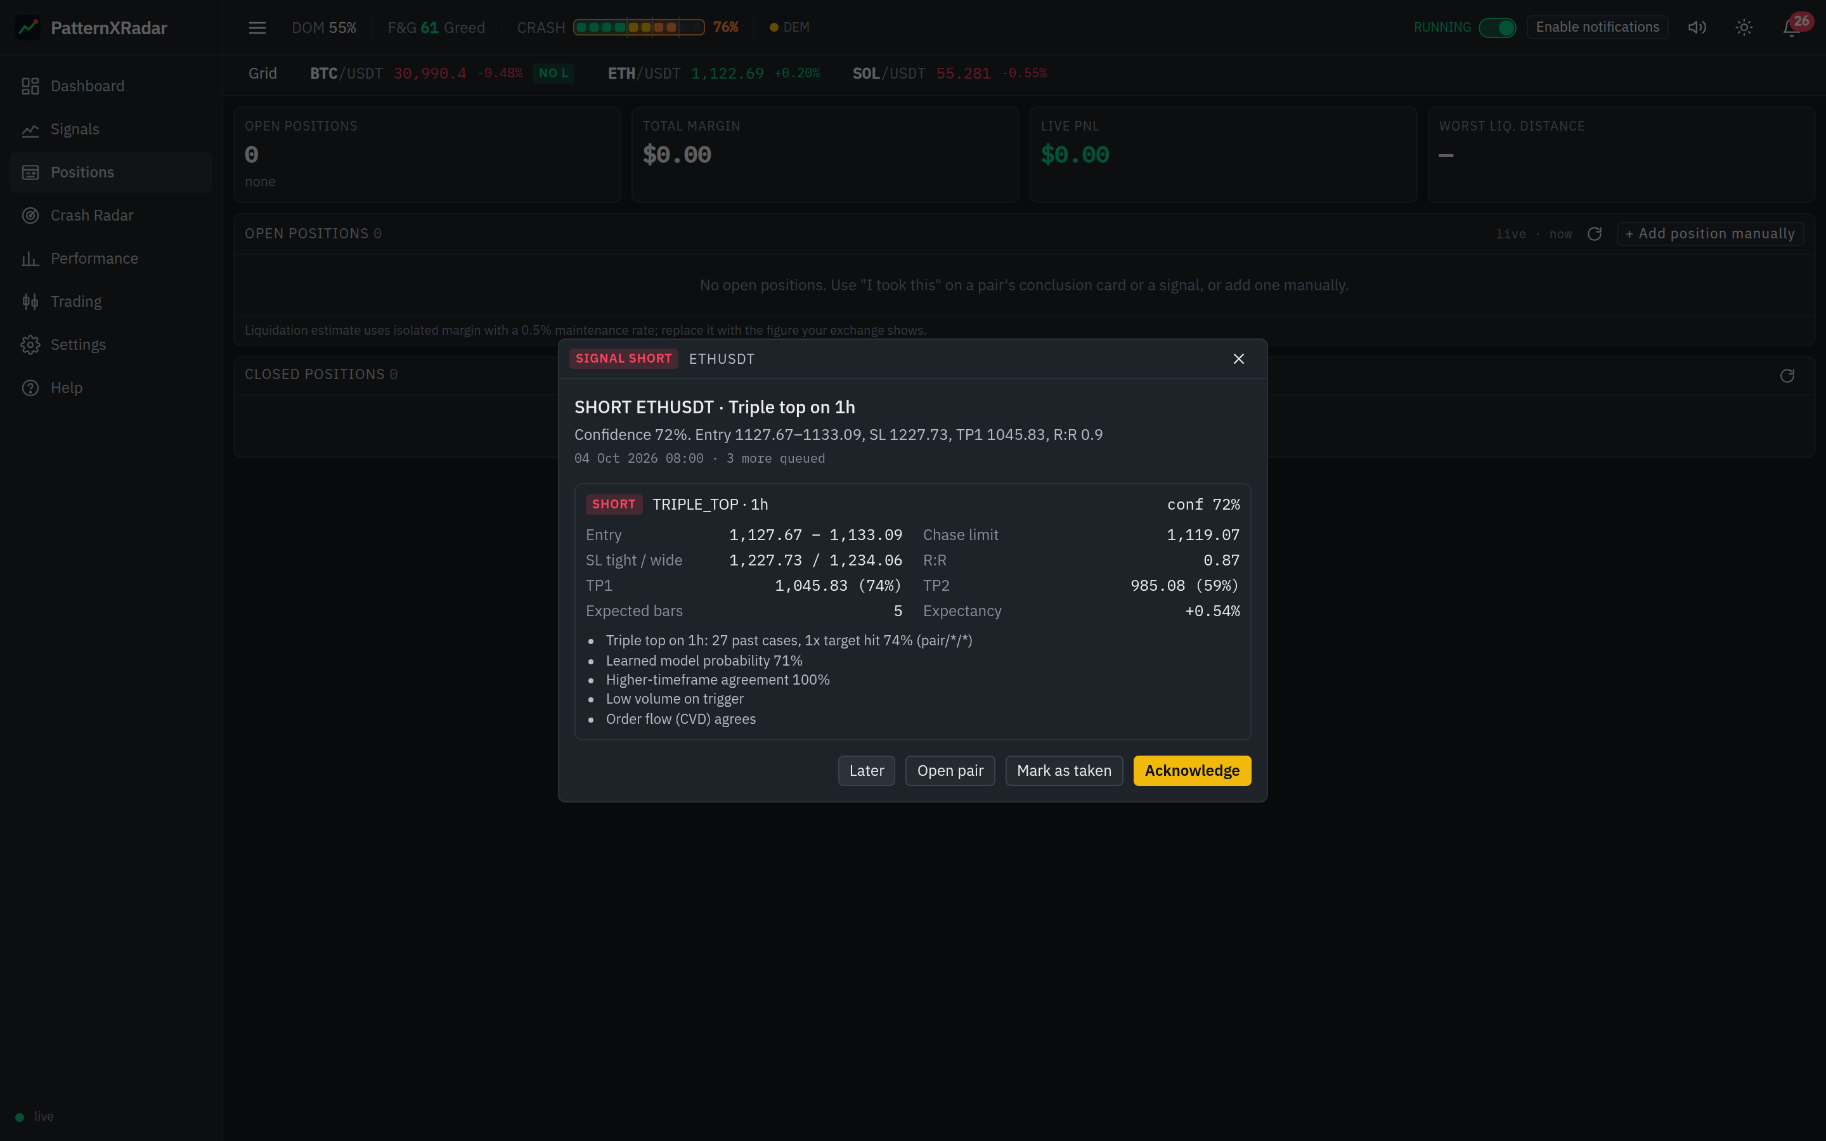The width and height of the screenshot is (1826, 1141).
Task: Select Positions in the sidebar
Action: [x=111, y=172]
